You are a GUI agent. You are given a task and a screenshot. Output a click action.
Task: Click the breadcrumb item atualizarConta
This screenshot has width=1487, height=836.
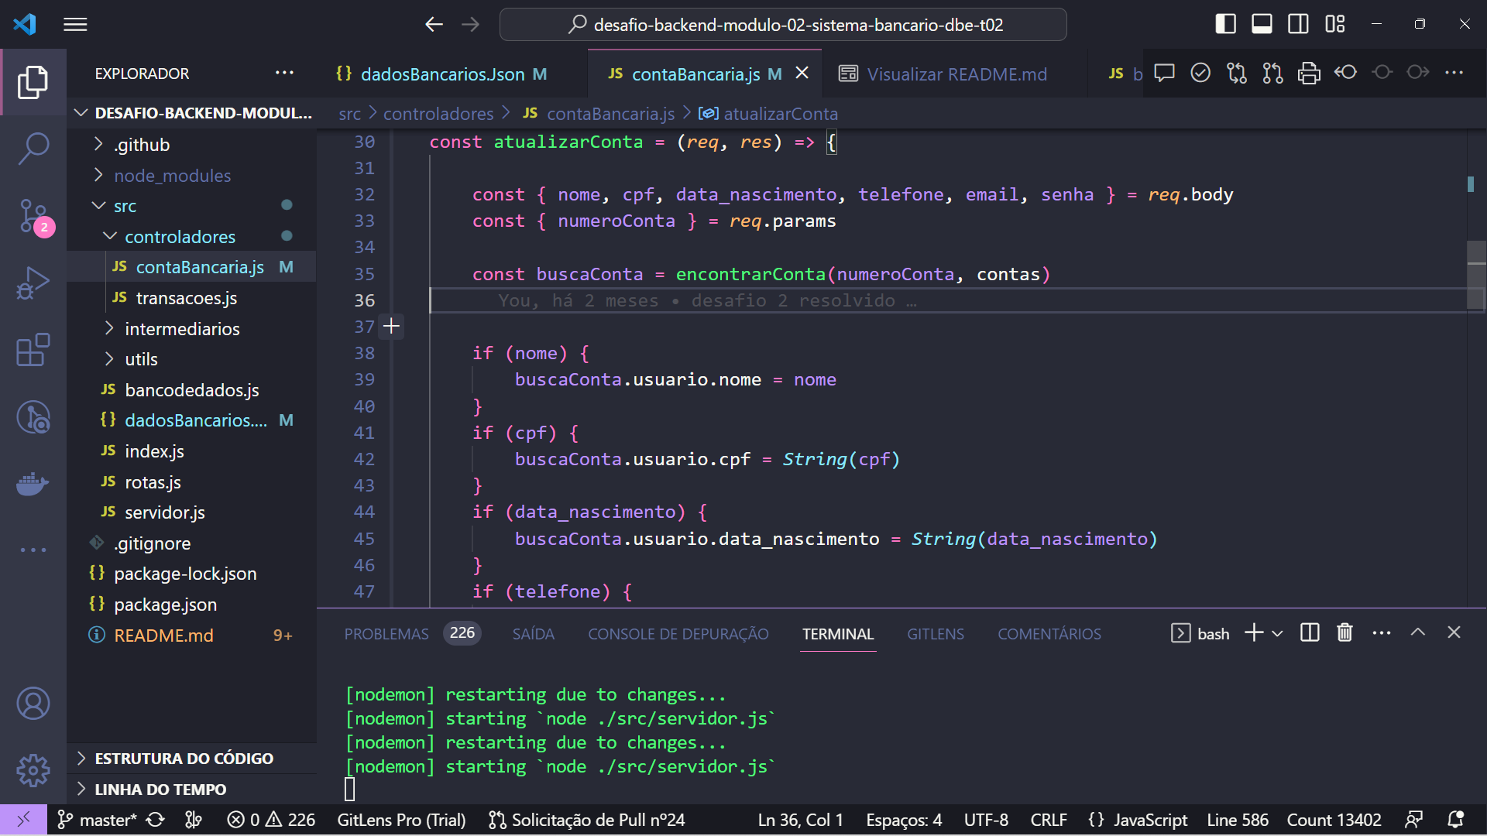click(x=779, y=114)
